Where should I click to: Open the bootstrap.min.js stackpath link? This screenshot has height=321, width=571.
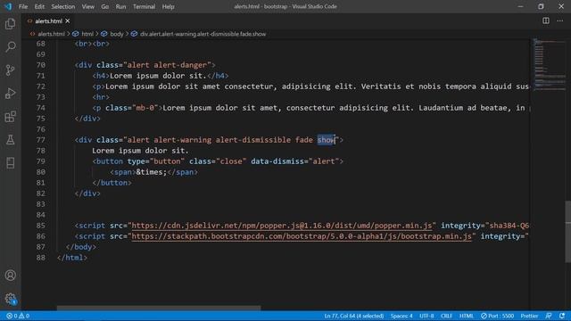tap(302, 236)
